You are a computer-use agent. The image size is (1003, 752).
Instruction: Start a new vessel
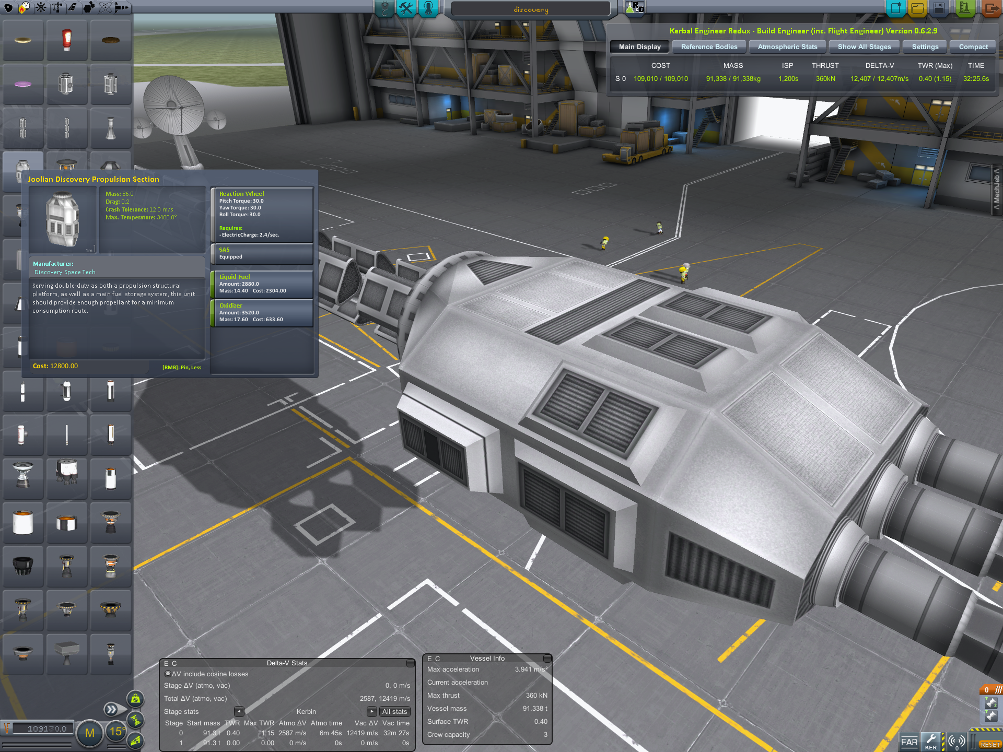(x=896, y=8)
